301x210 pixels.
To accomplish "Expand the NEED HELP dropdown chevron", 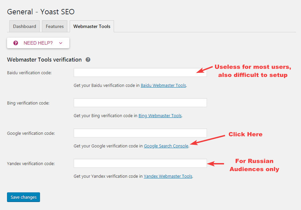I will 61,43.
